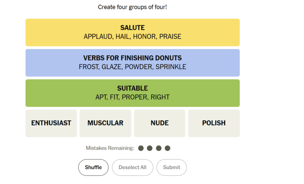Image resolution: width=304 pixels, height=184 pixels.
Task: Select the NUDE word tile
Action: pos(159,123)
